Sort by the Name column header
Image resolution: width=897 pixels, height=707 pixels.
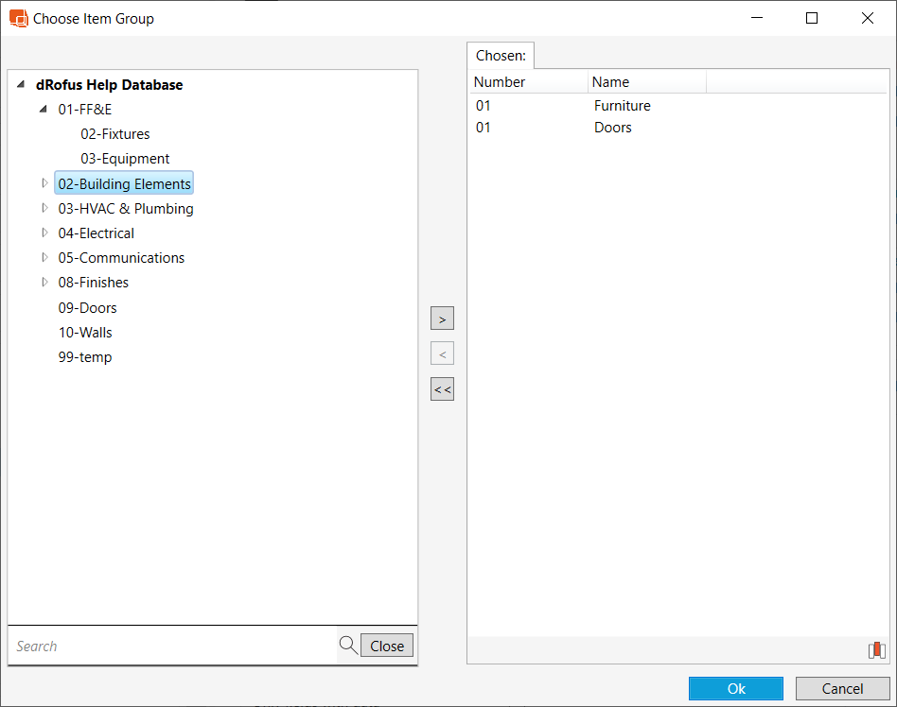646,82
